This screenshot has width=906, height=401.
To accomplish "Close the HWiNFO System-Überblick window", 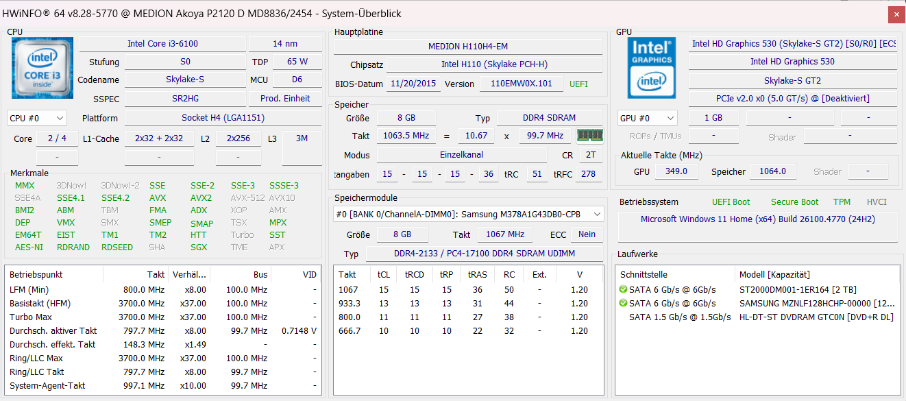I will 896,14.
